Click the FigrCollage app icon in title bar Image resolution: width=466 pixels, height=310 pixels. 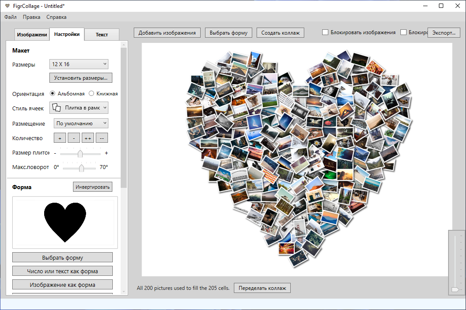point(7,6)
